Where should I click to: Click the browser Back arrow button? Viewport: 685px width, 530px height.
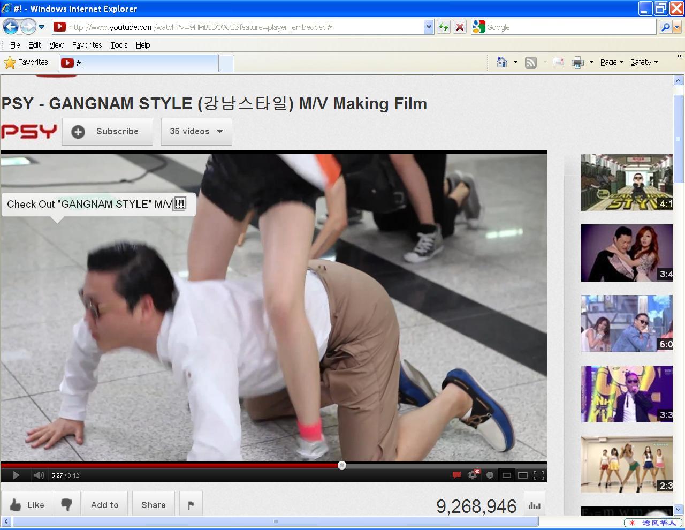(11, 26)
